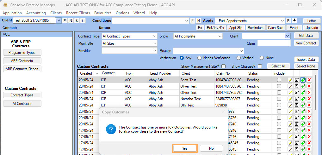Open the Client dropdown showing Test Scott
Image resolution: width=322 pixels, height=155 pixels.
pyautogui.click(x=59, y=20)
